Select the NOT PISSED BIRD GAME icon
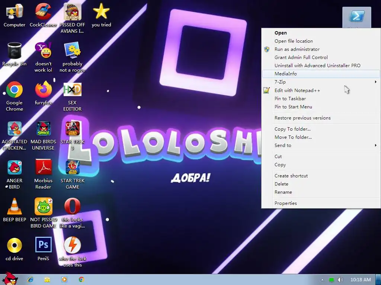 pyautogui.click(x=43, y=213)
